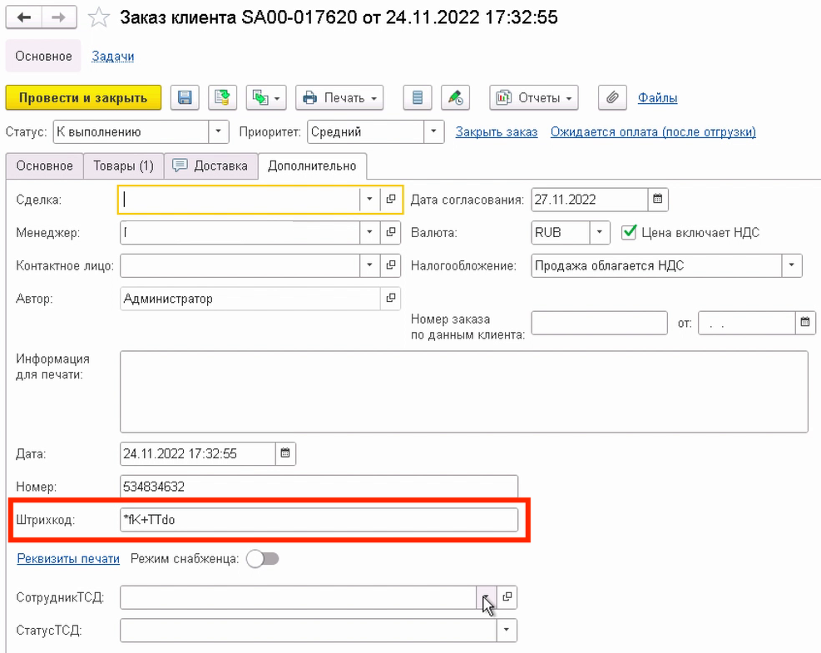Screen dimensions: 821x653
Task: Click into the Штрихкод input field
Action: click(319, 519)
